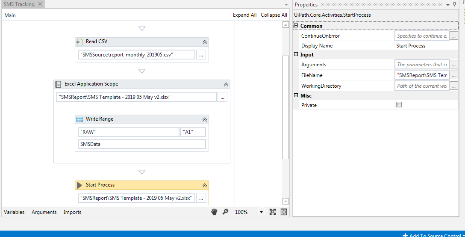Click the Start Process play icon
The height and width of the screenshot is (237, 465).
click(x=79, y=185)
